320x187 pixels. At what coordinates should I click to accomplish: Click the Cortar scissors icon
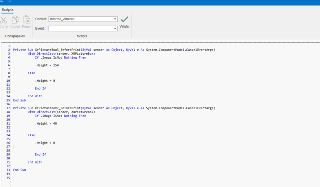[4, 20]
